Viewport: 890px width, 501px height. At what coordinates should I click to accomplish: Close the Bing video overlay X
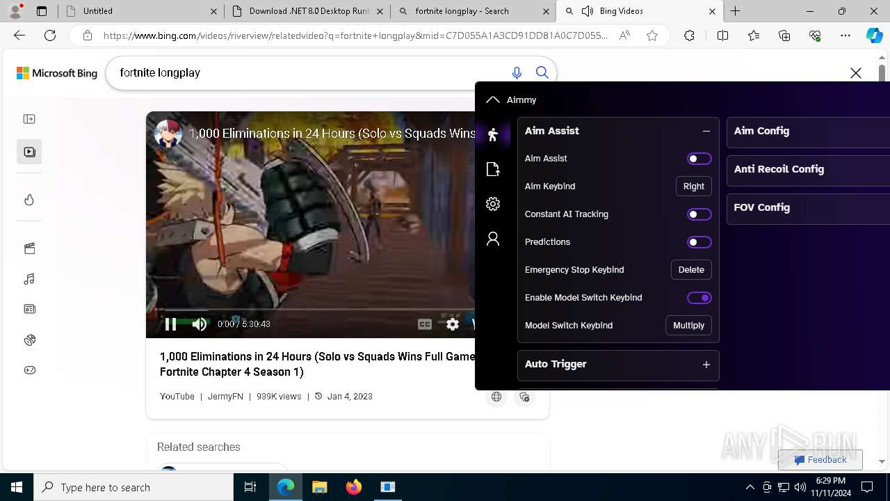pos(856,73)
